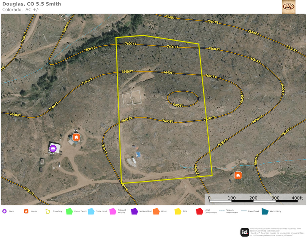Click the red Local Government legend swatch
This screenshot has width=307, height=238.
(x=199, y=211)
